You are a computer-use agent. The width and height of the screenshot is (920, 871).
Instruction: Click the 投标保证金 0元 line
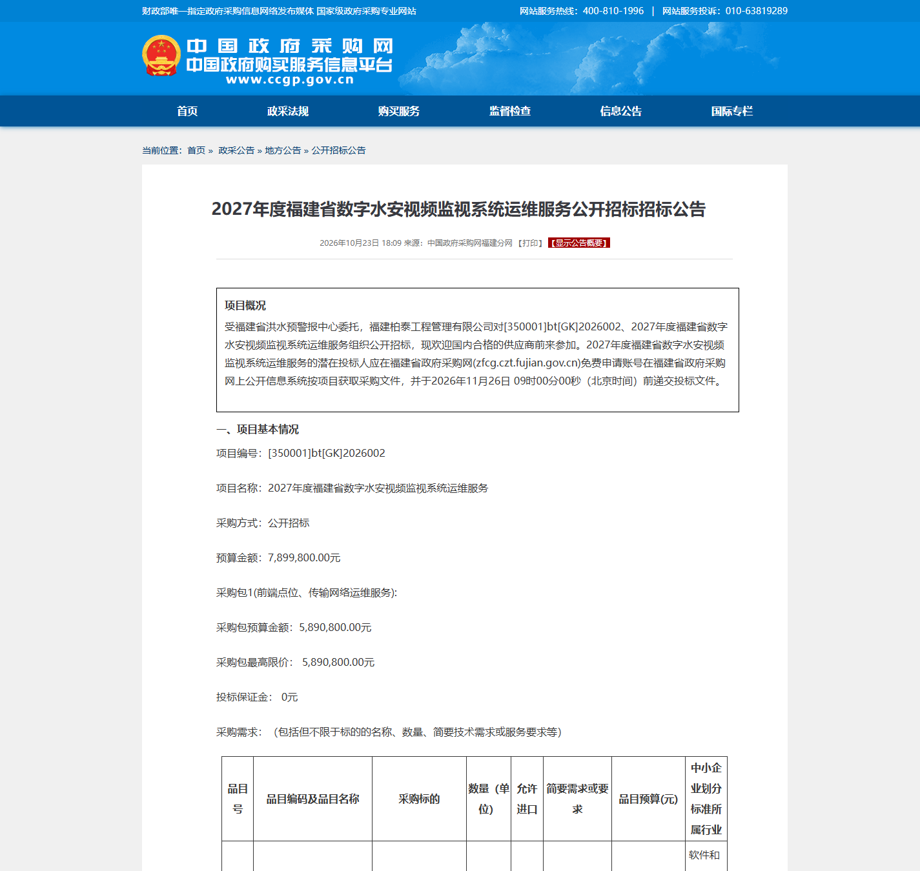coord(257,697)
